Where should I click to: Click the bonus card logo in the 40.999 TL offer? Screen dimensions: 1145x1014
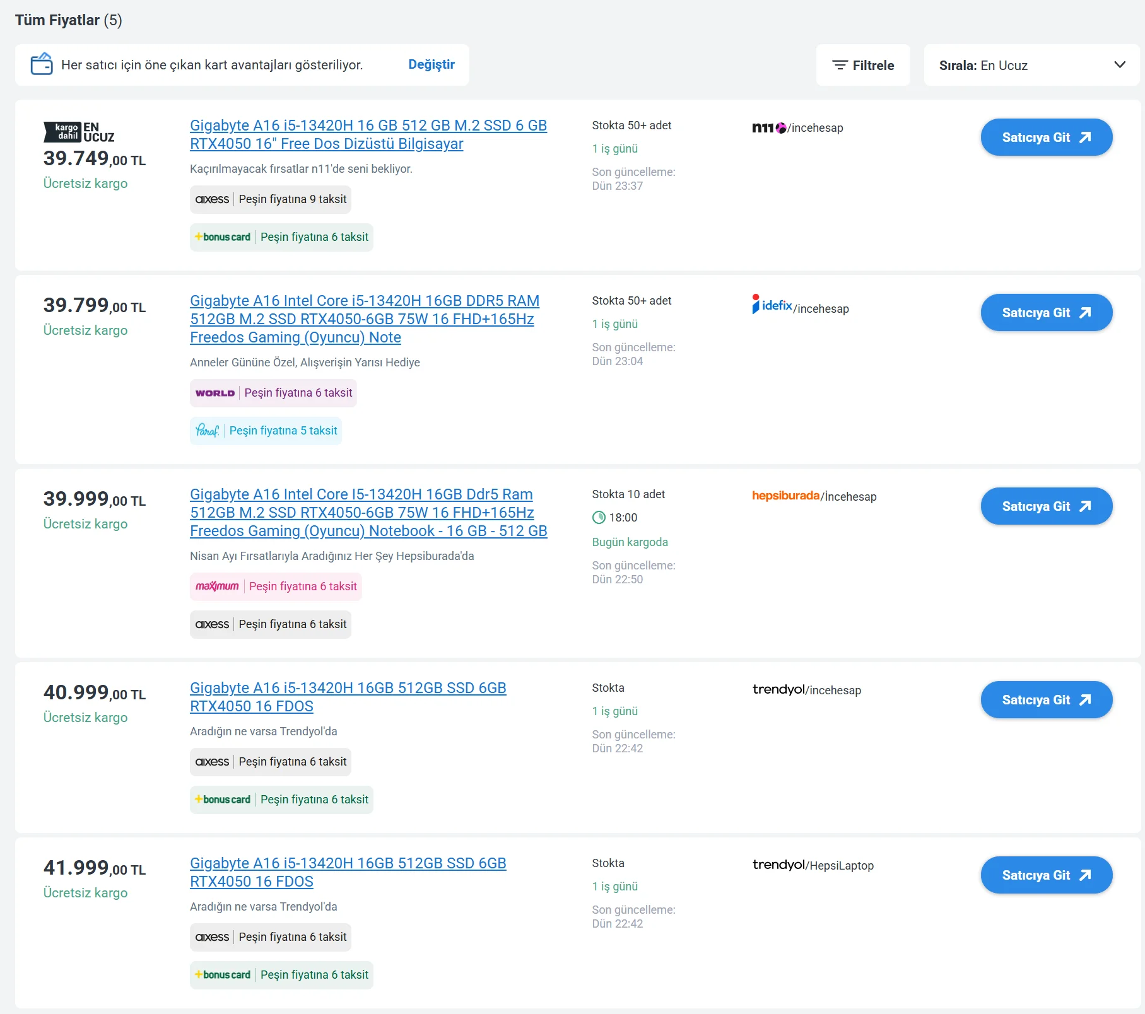(223, 800)
